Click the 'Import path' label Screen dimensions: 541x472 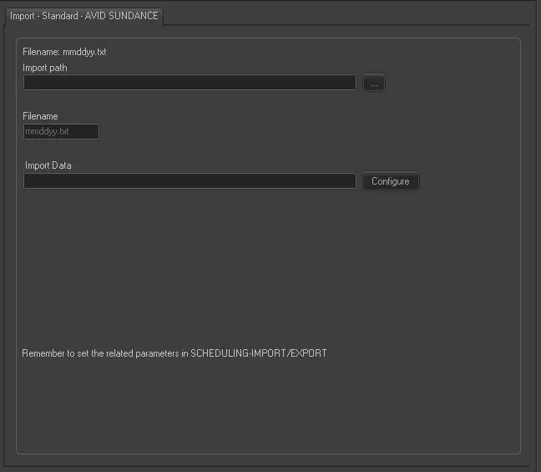pyautogui.click(x=45, y=68)
